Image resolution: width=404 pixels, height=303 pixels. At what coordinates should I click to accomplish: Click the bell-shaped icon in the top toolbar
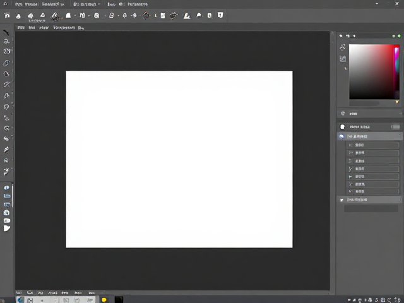click(199, 15)
